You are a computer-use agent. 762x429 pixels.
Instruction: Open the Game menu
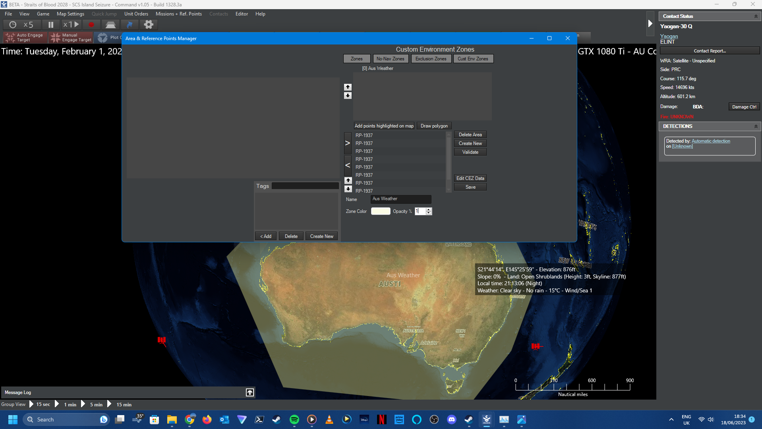click(x=43, y=14)
